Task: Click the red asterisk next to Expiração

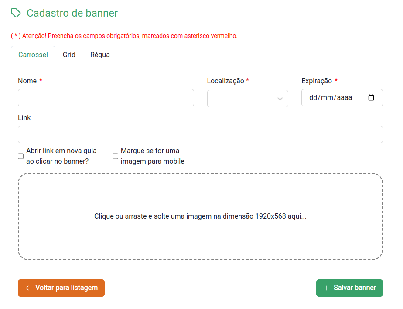Action: point(336,80)
